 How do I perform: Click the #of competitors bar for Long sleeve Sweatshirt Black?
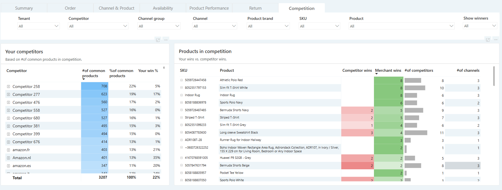click(416, 133)
